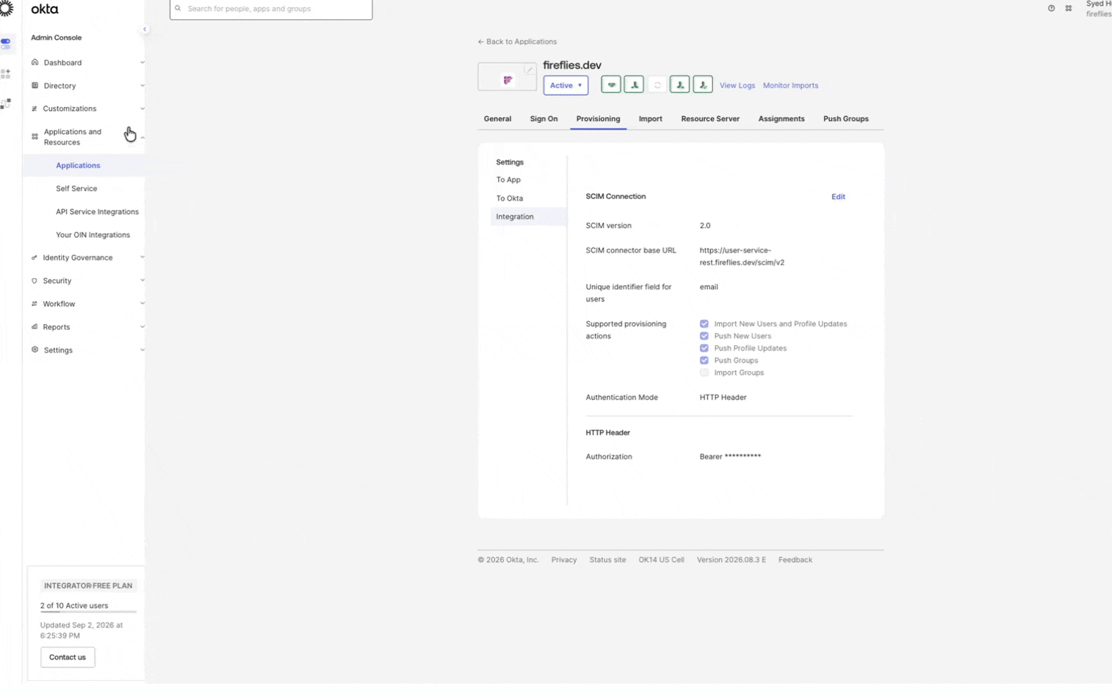Toggle the Push New Users checkbox
The image size is (1112, 697).
[x=704, y=336]
